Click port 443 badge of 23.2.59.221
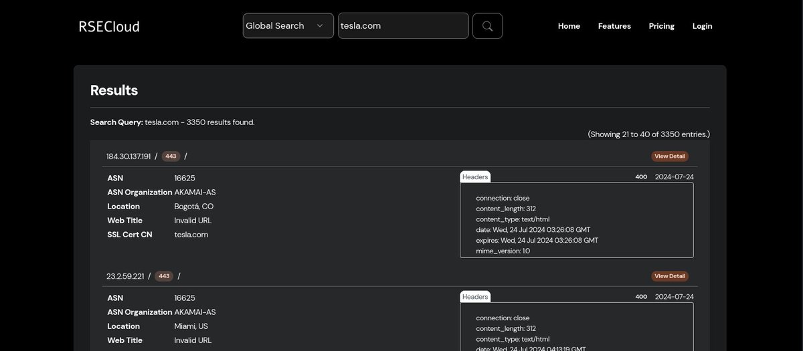 click(x=164, y=276)
